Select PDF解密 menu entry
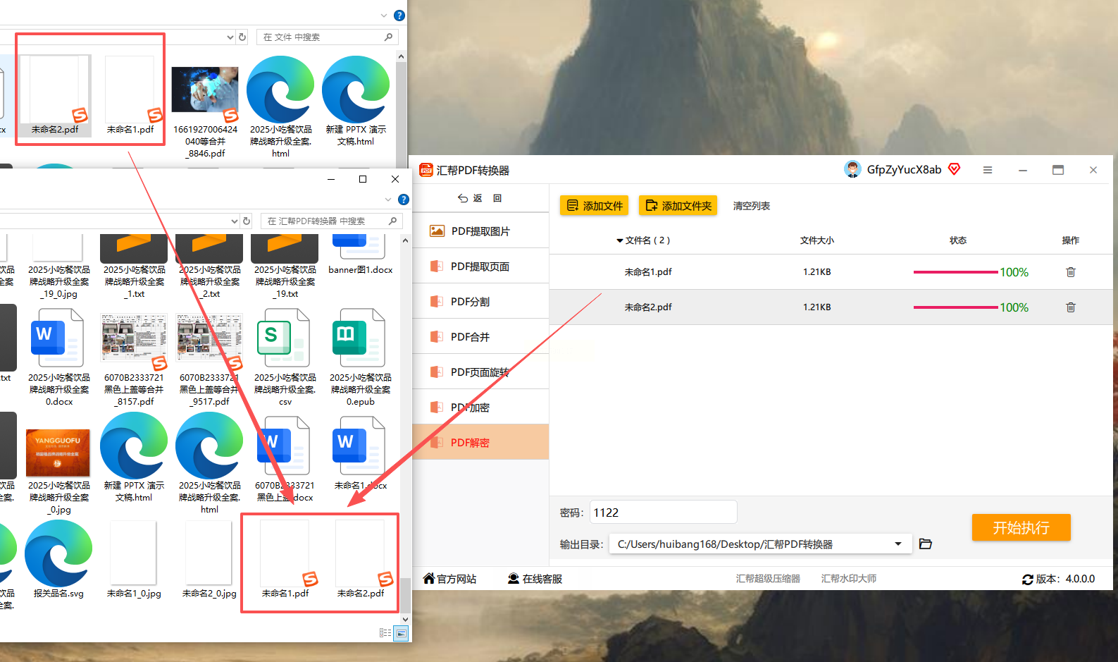 tap(480, 443)
